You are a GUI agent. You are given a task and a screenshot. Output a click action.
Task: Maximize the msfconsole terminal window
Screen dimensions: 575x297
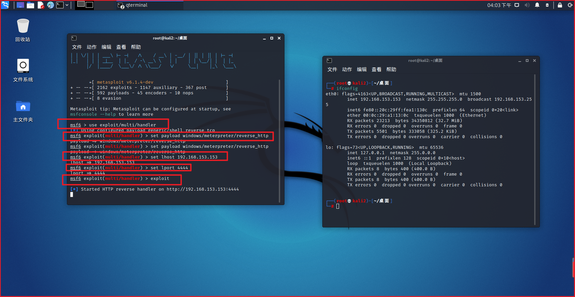pyautogui.click(x=271, y=38)
